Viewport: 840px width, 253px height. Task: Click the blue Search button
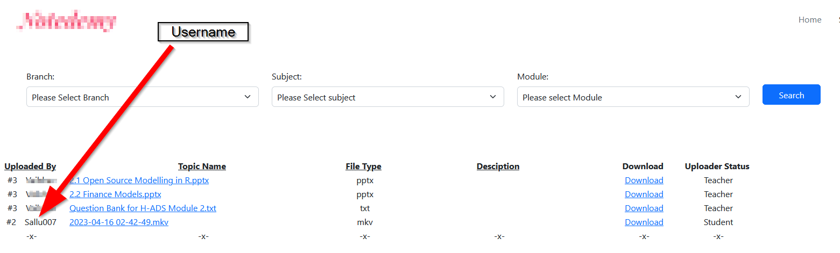[791, 95]
